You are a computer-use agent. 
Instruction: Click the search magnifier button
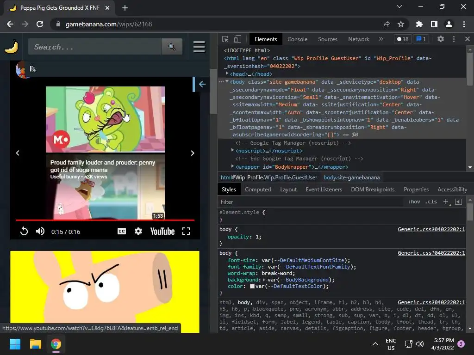tap(172, 47)
